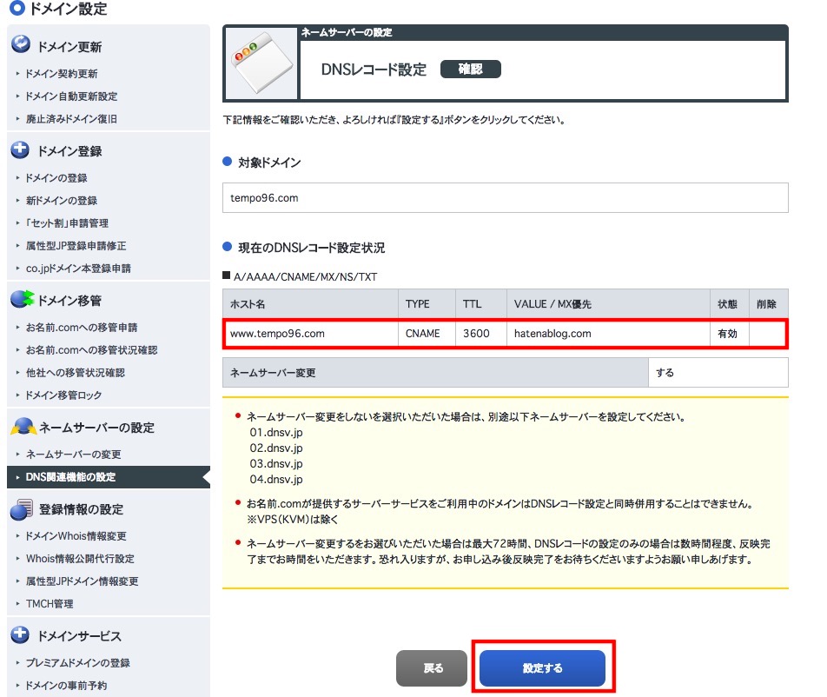
Task: Click the 設定する button
Action: click(x=542, y=668)
